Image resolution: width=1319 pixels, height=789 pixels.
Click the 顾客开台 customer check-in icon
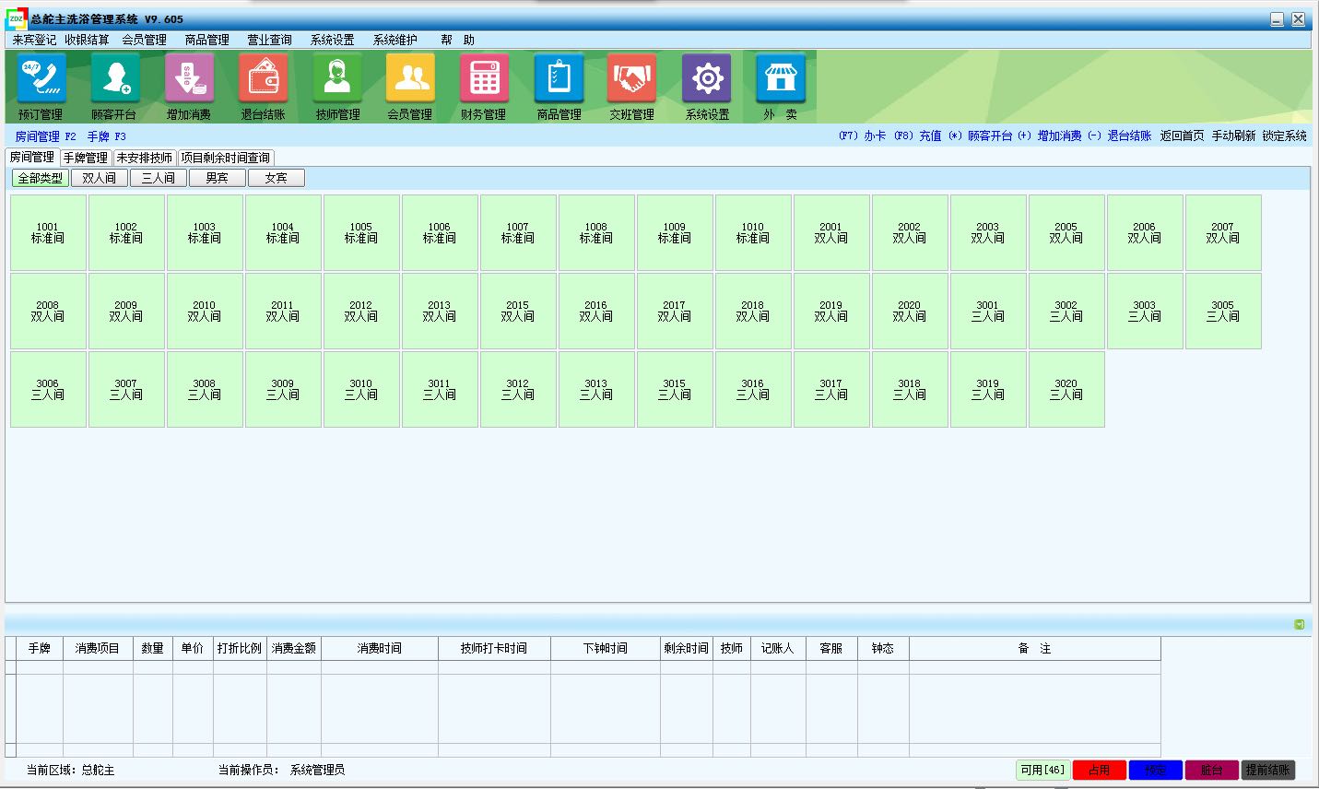tap(114, 80)
